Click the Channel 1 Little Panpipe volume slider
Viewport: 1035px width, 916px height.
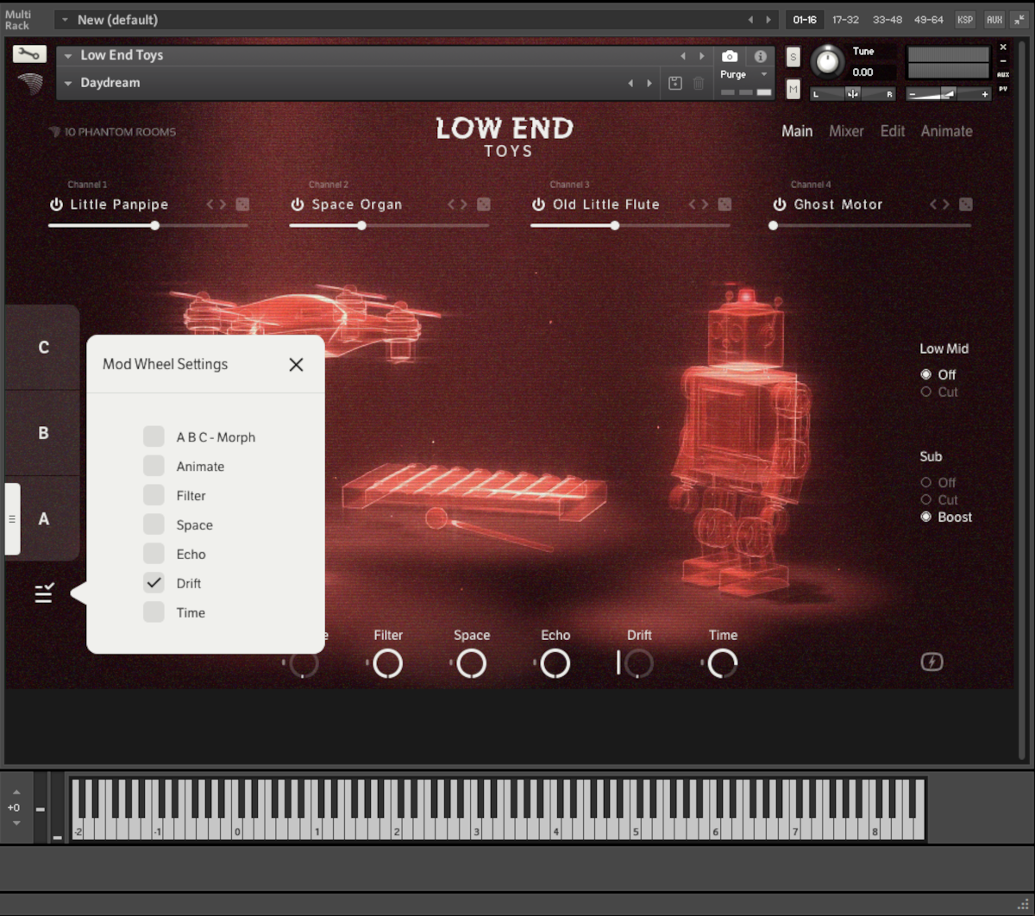tap(148, 225)
